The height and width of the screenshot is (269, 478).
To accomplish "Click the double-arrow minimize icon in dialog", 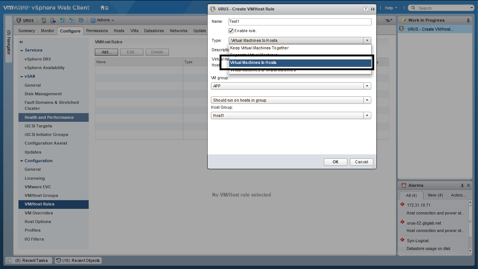I will 373,9.
